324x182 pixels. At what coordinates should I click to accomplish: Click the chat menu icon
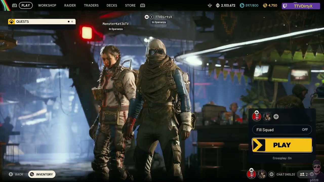[271, 174]
